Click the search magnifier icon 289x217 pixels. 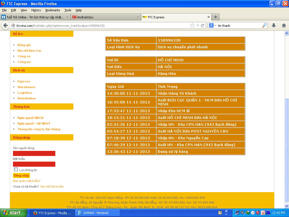[x=264, y=26]
